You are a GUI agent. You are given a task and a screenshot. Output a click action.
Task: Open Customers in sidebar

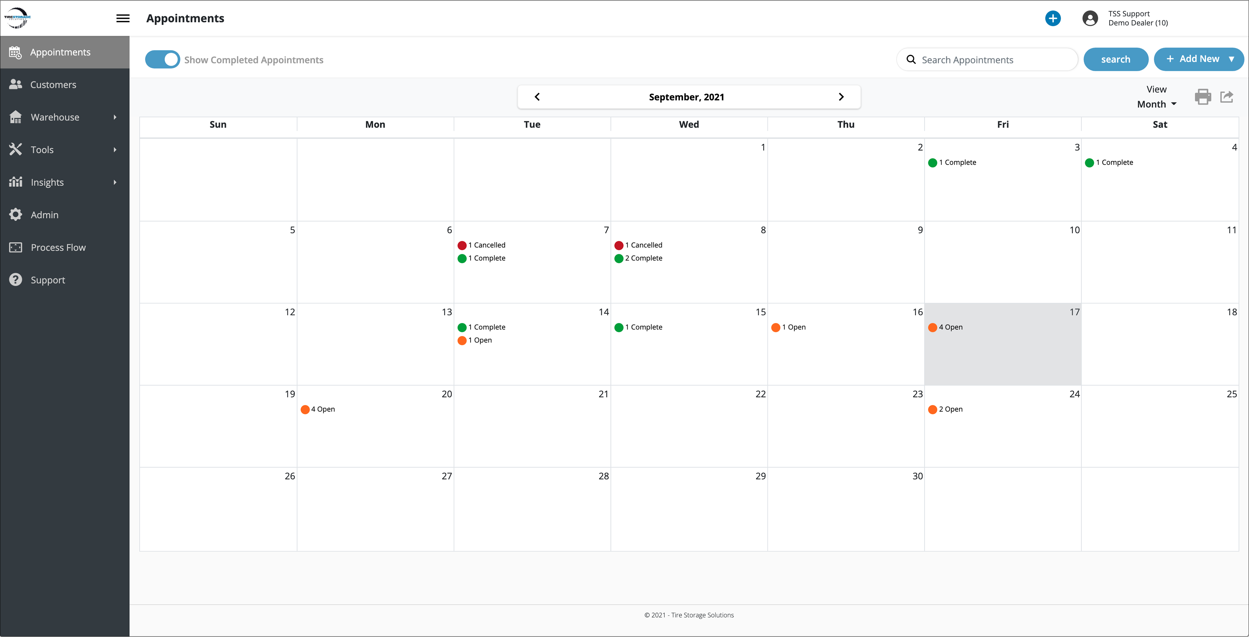click(x=53, y=84)
